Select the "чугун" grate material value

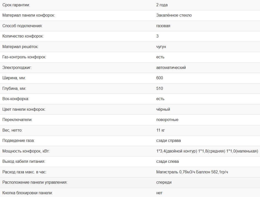click(x=161, y=47)
